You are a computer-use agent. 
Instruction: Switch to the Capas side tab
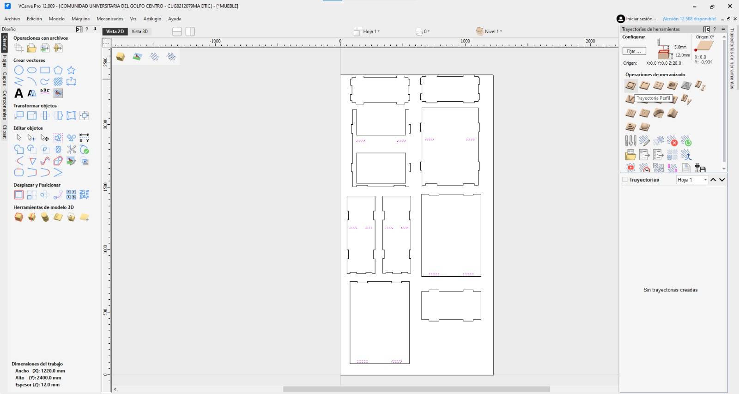coord(5,79)
